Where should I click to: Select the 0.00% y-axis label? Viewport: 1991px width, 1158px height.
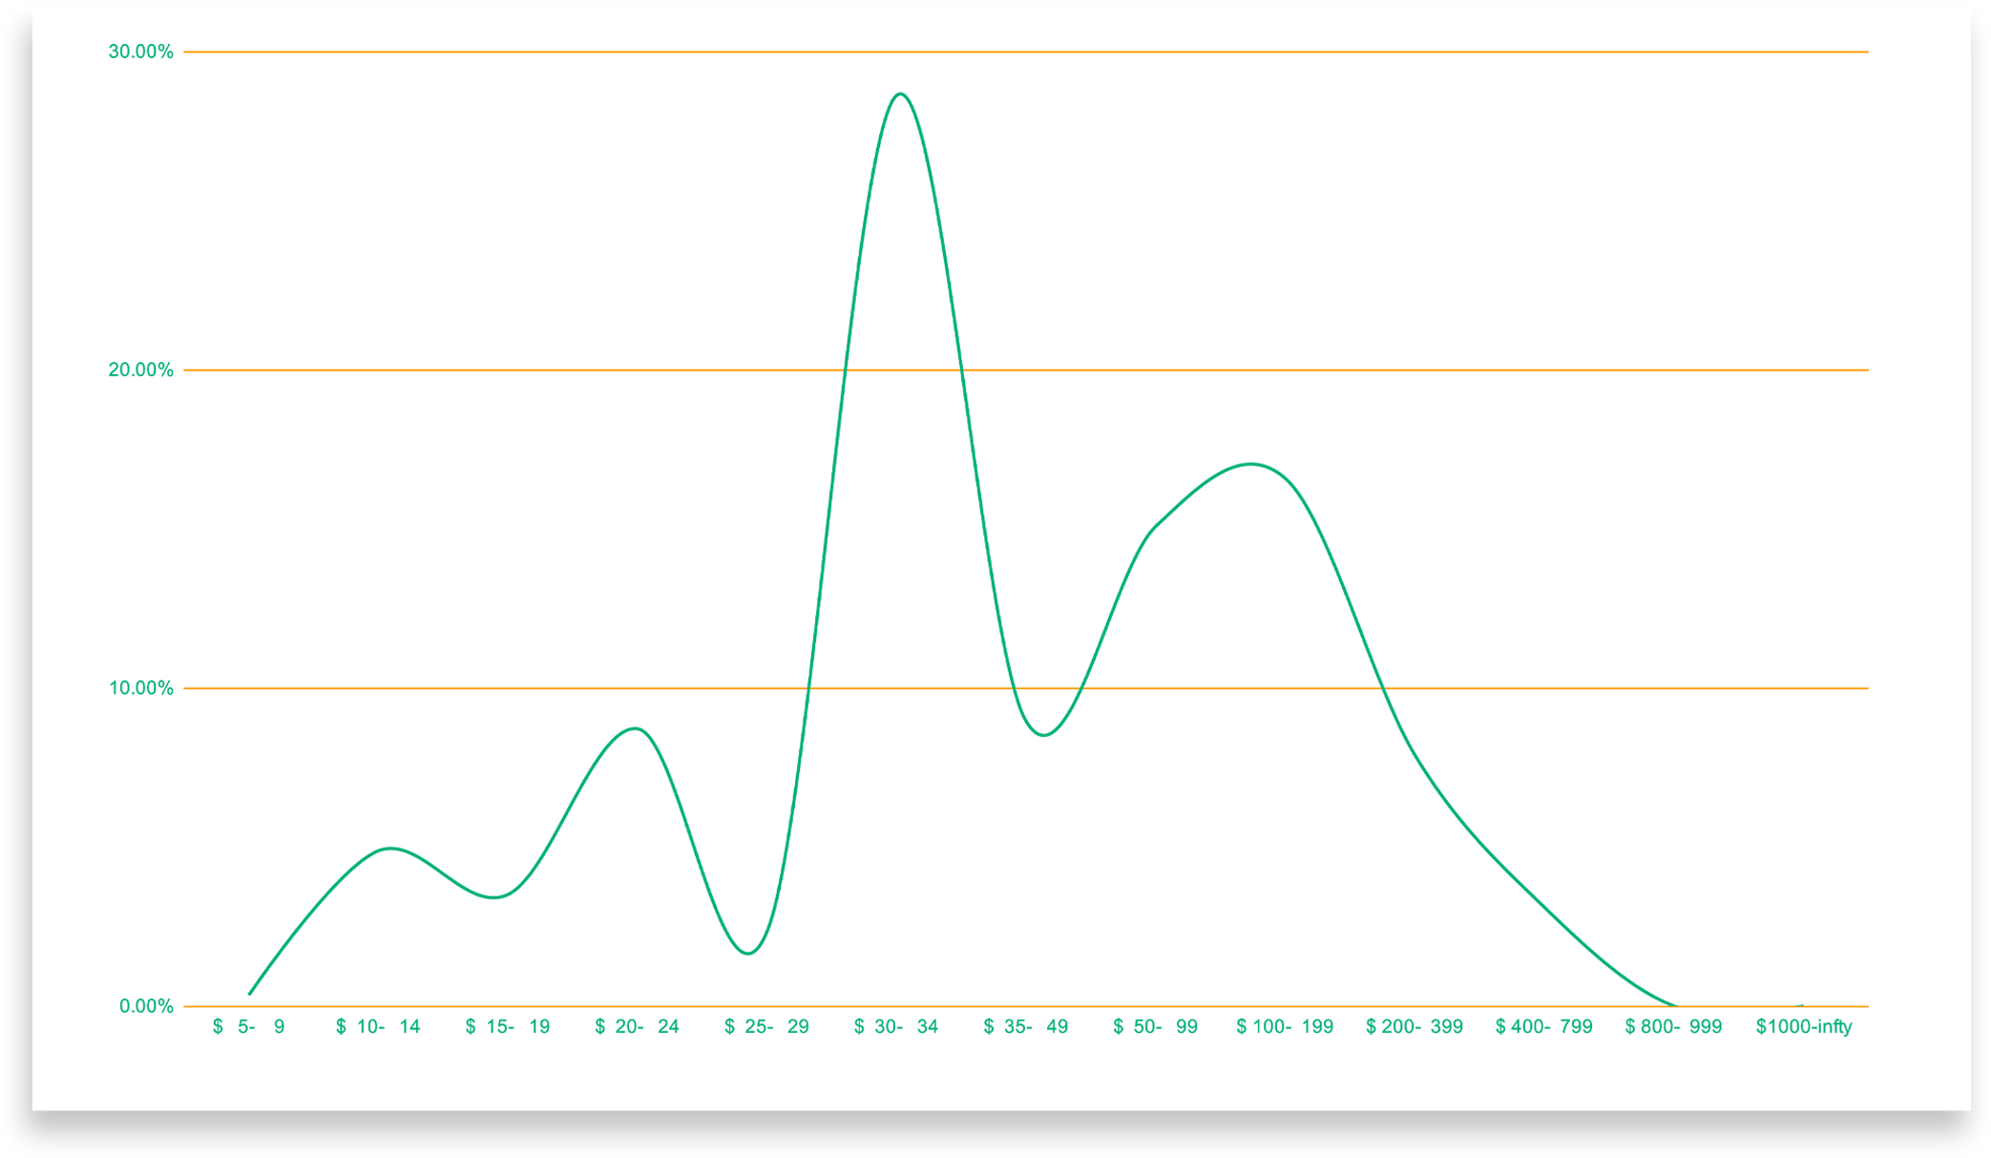coord(146,1006)
